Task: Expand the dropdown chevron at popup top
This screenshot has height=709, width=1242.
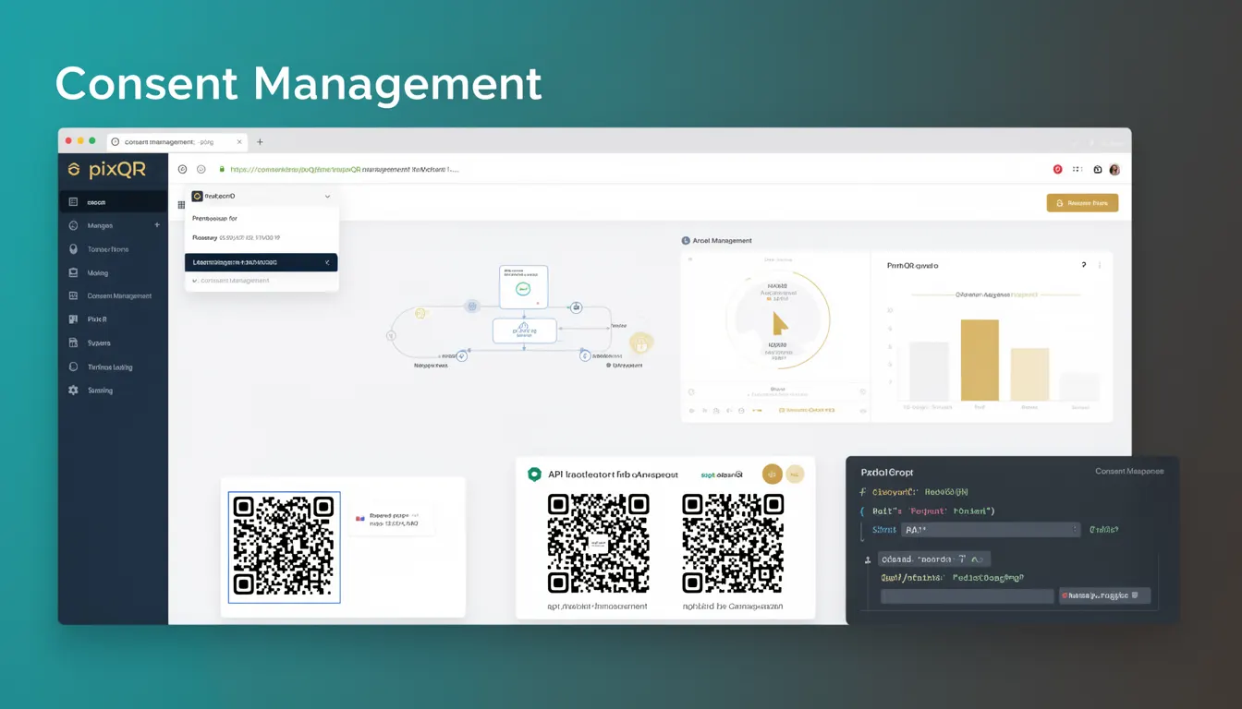Action: [x=327, y=197]
